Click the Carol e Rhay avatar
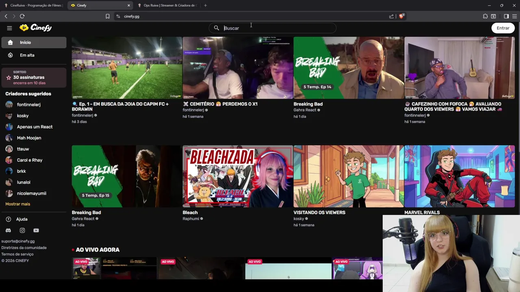This screenshot has height=292, width=520. (9, 160)
